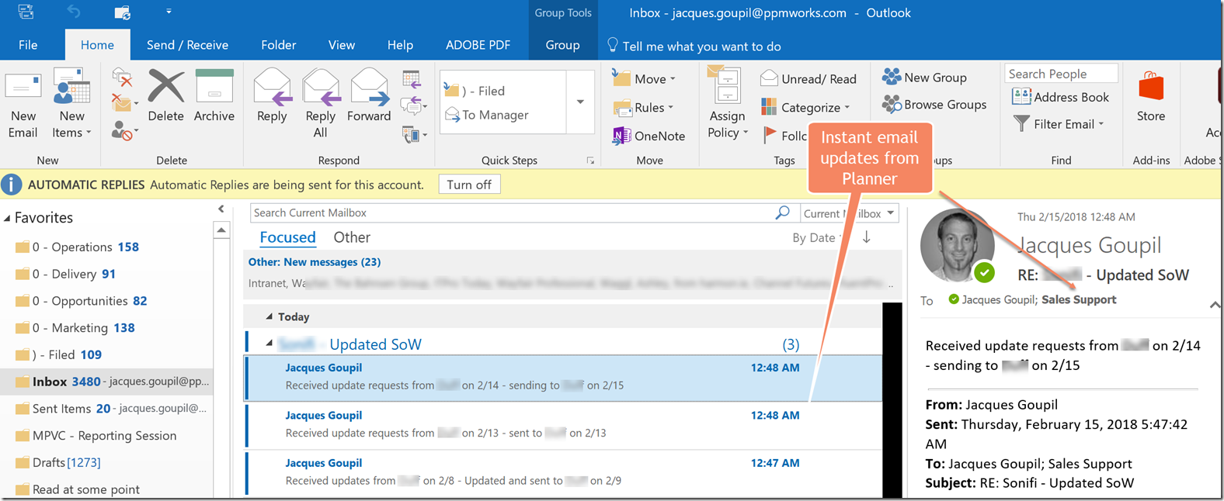
Task: Open Assign Policy menu
Action: [728, 105]
